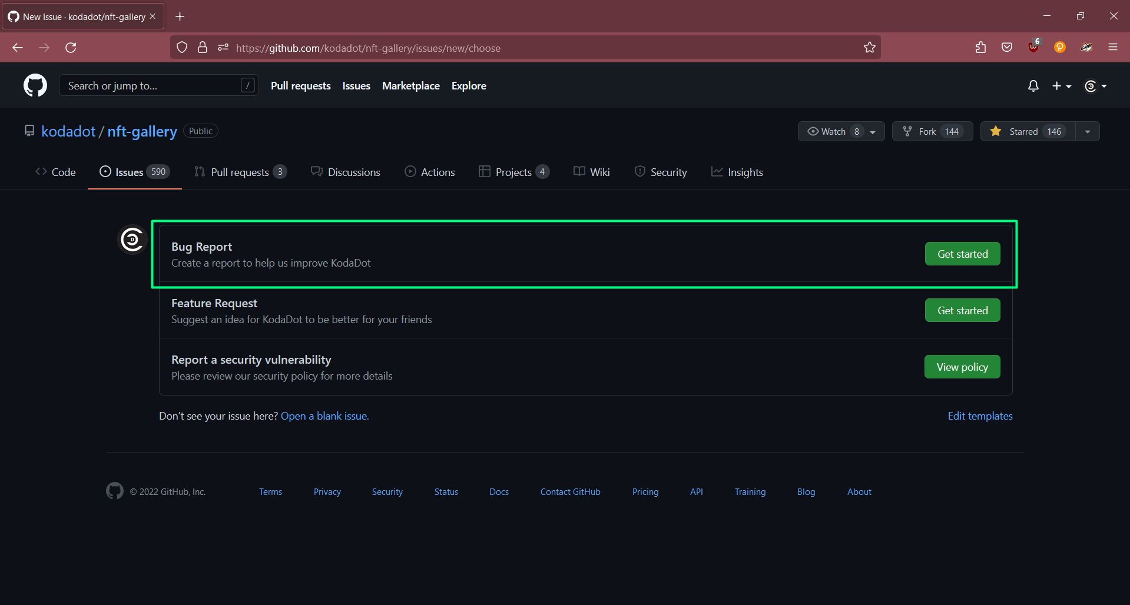Bookmark this page with the star icon
1130x605 pixels.
869,48
